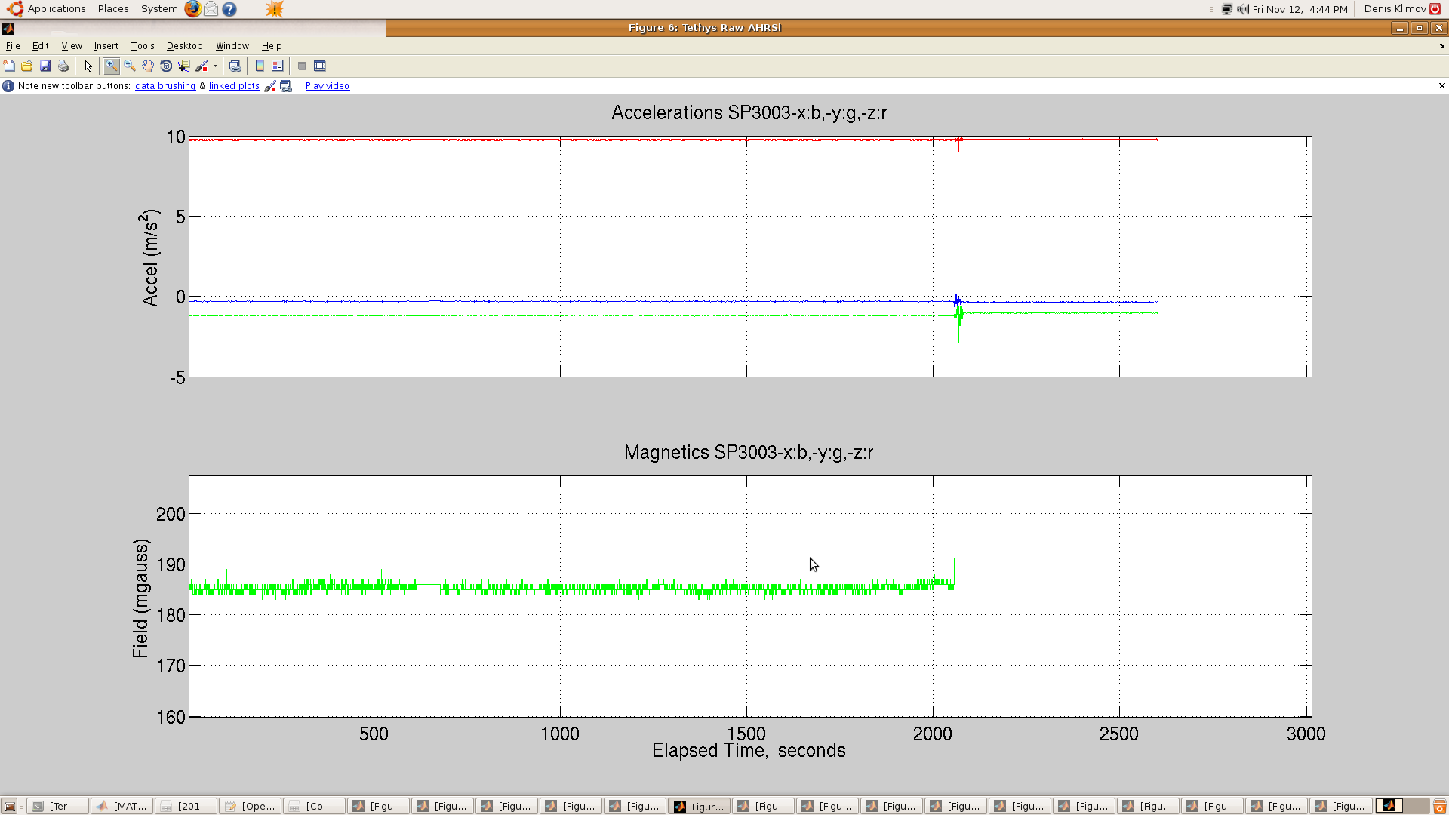1449x815 pixels.
Task: Launch Firefox from the top panel
Action: tap(193, 9)
